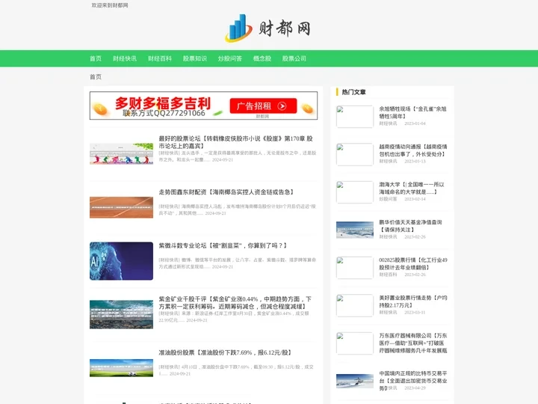Click broken image beside 002825股票行情 article
538x404 pixels.
[355, 268]
